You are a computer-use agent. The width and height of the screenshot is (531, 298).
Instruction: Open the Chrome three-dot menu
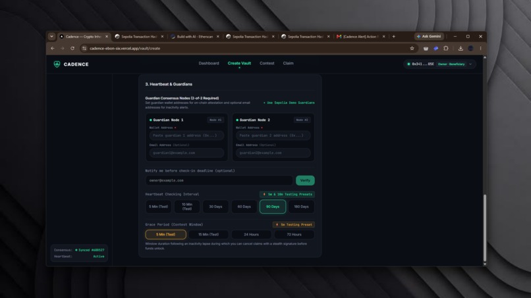click(480, 49)
